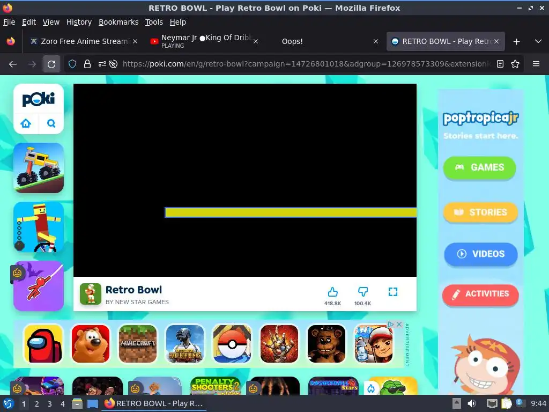
Task: Open the Basketball Stars game
Action: point(333,385)
